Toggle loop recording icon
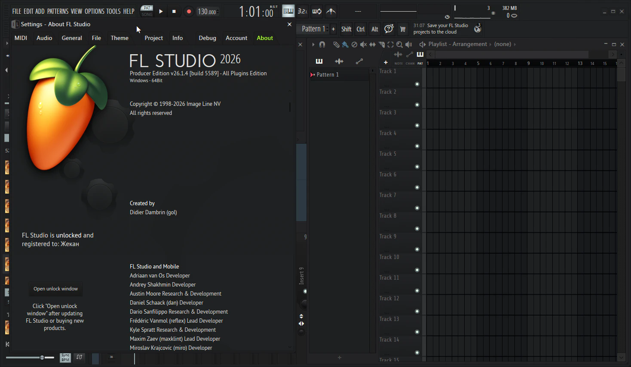The width and height of the screenshot is (631, 367). click(317, 11)
